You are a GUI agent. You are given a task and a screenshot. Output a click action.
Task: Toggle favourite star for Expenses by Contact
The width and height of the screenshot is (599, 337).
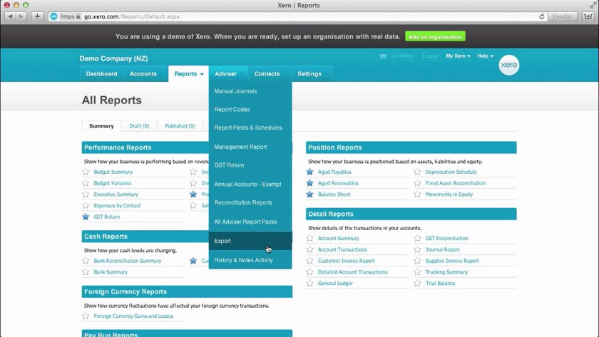(86, 205)
